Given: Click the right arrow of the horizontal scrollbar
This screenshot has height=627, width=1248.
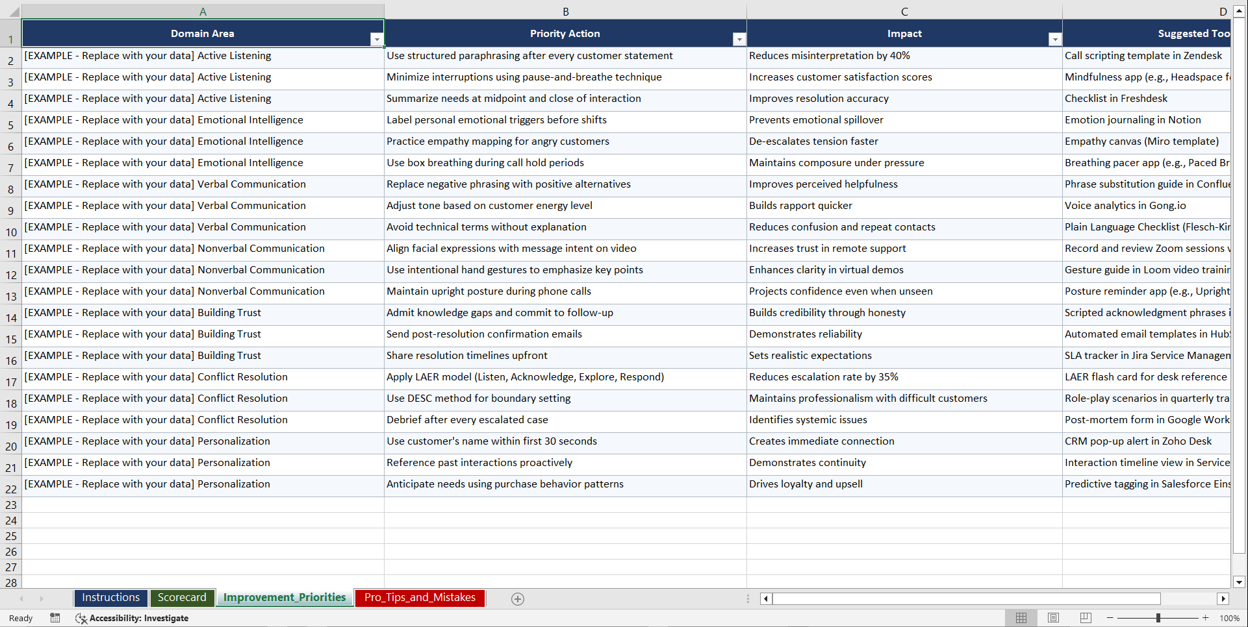Looking at the screenshot, I should click(1223, 598).
